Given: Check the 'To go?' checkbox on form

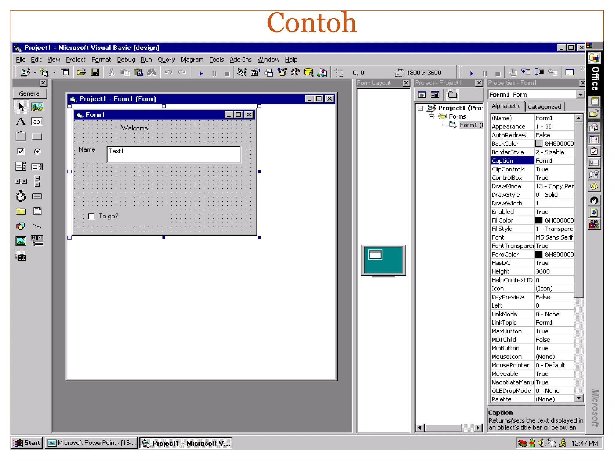Looking at the screenshot, I should [x=92, y=216].
